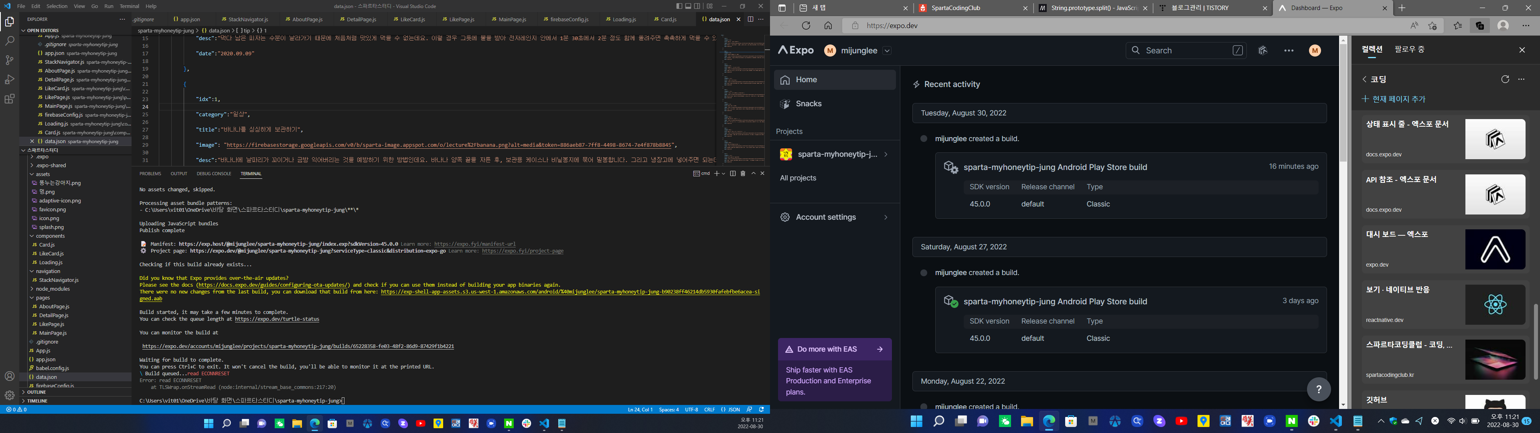Switch to the PROBLEMS panel tab
This screenshot has height=433, width=1540.
150,174
